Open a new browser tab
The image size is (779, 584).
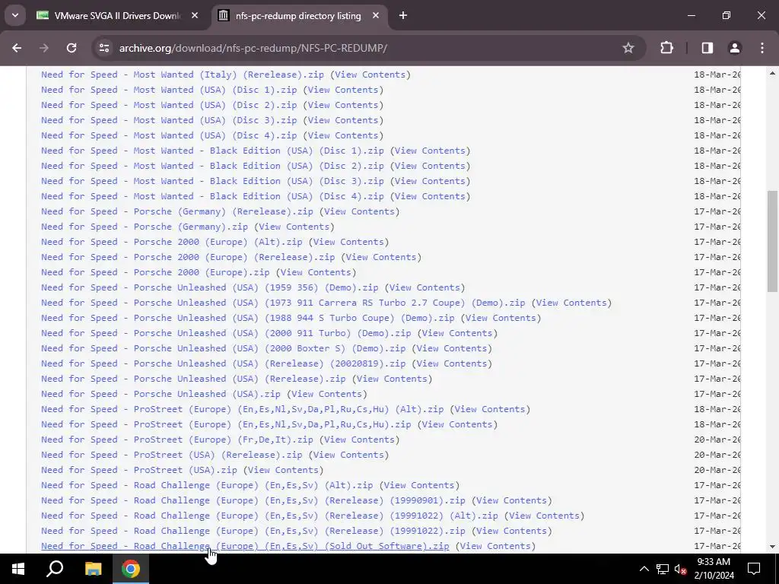tap(403, 15)
